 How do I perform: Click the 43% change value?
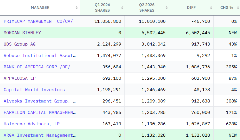pos(233,44)
